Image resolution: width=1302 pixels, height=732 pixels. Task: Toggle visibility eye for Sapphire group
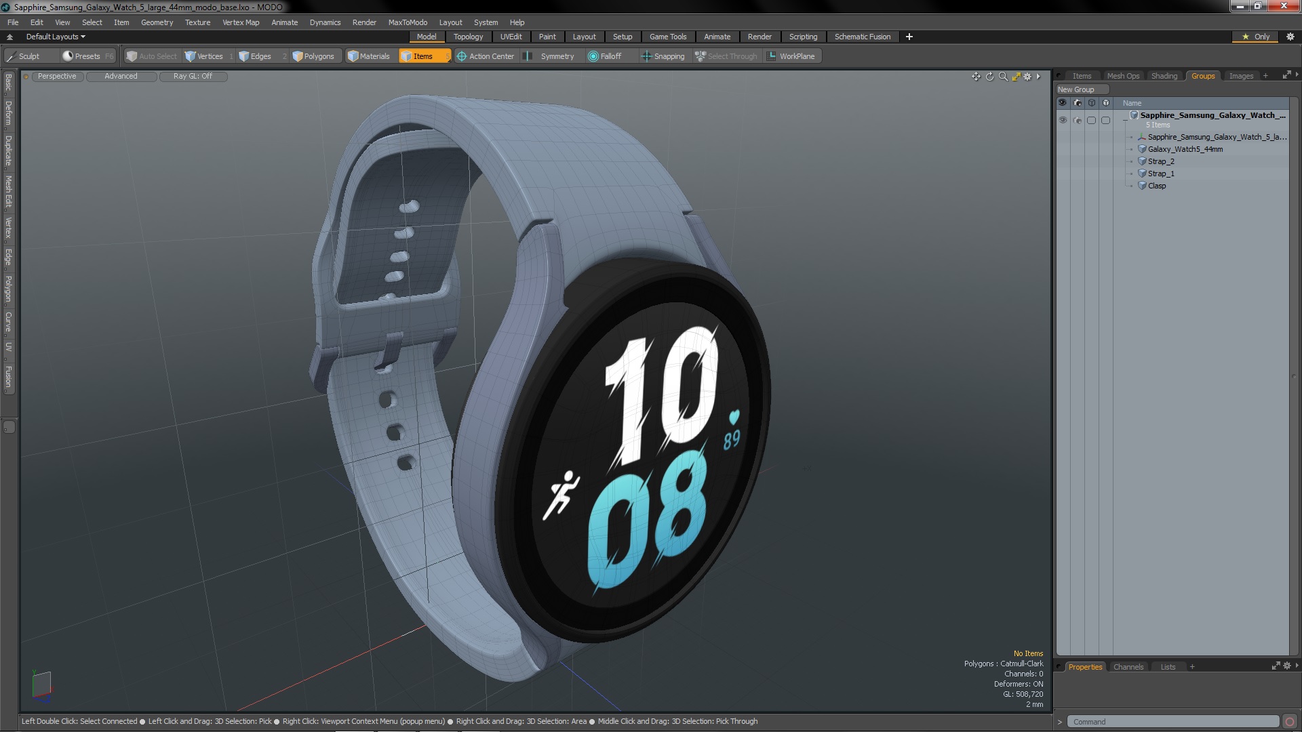pyautogui.click(x=1063, y=120)
